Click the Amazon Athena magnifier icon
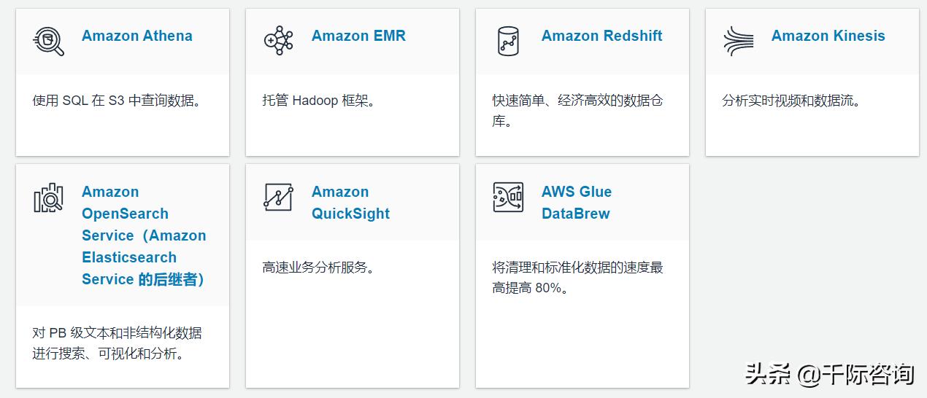 click(48, 40)
